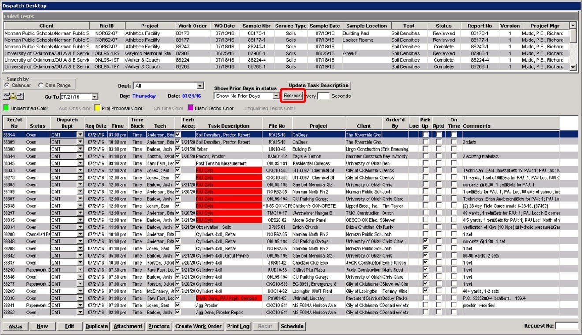Screen dimensions: 582x335
Task: Click the Observation - Soils task cell
Action: coord(229,227)
